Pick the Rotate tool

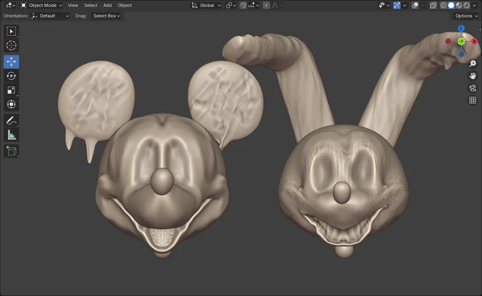11,76
